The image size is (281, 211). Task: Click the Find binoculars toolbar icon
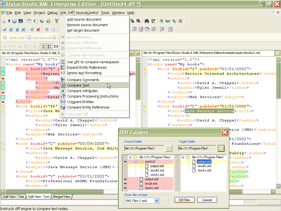coord(147,21)
